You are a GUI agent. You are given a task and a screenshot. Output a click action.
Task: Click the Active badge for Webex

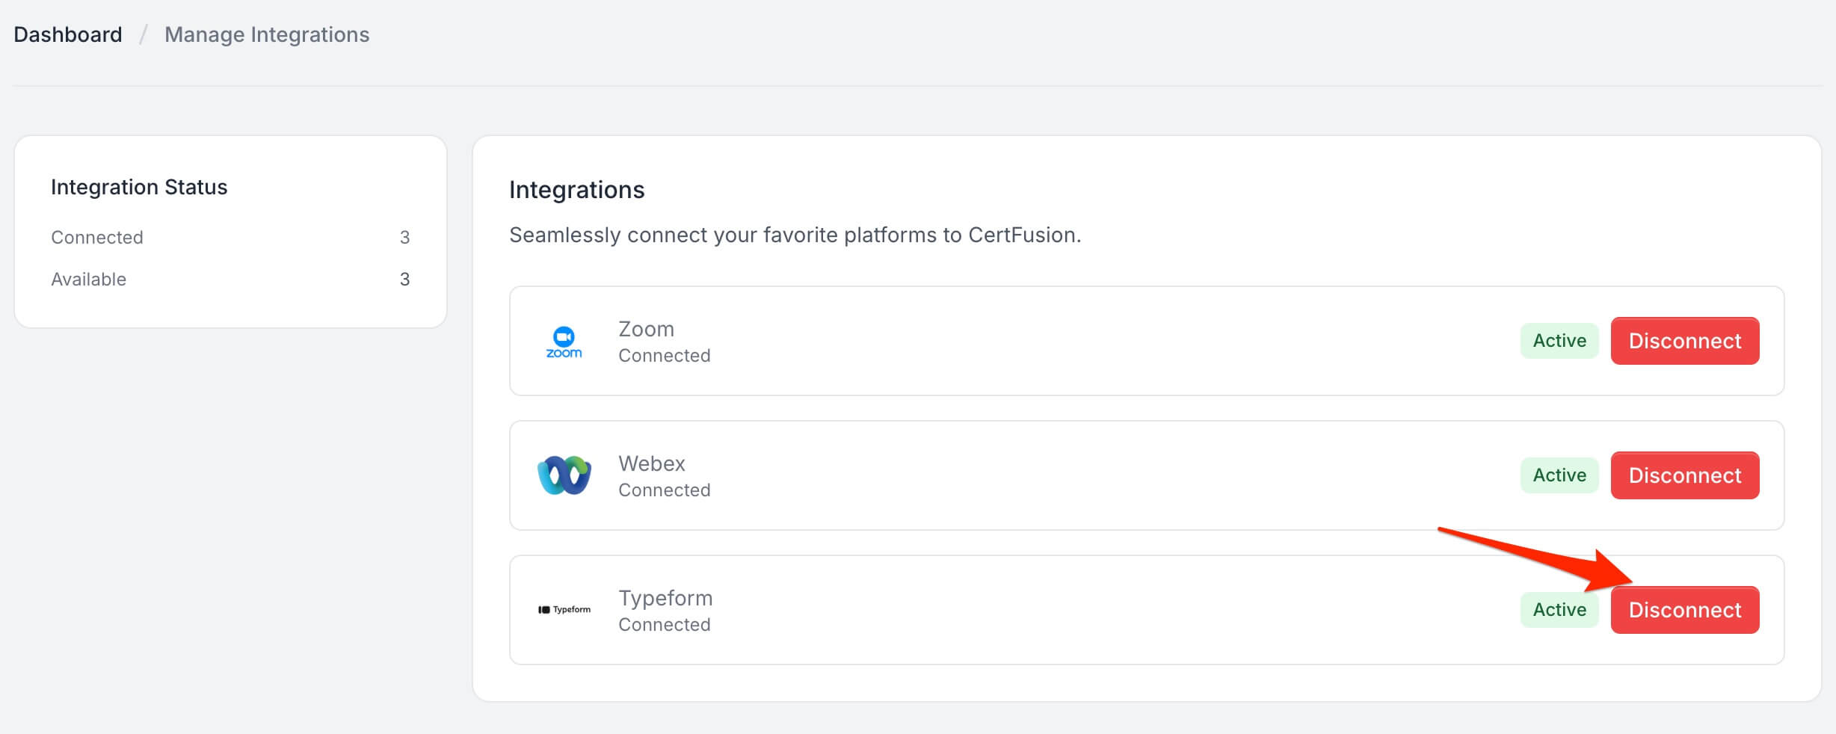point(1559,475)
